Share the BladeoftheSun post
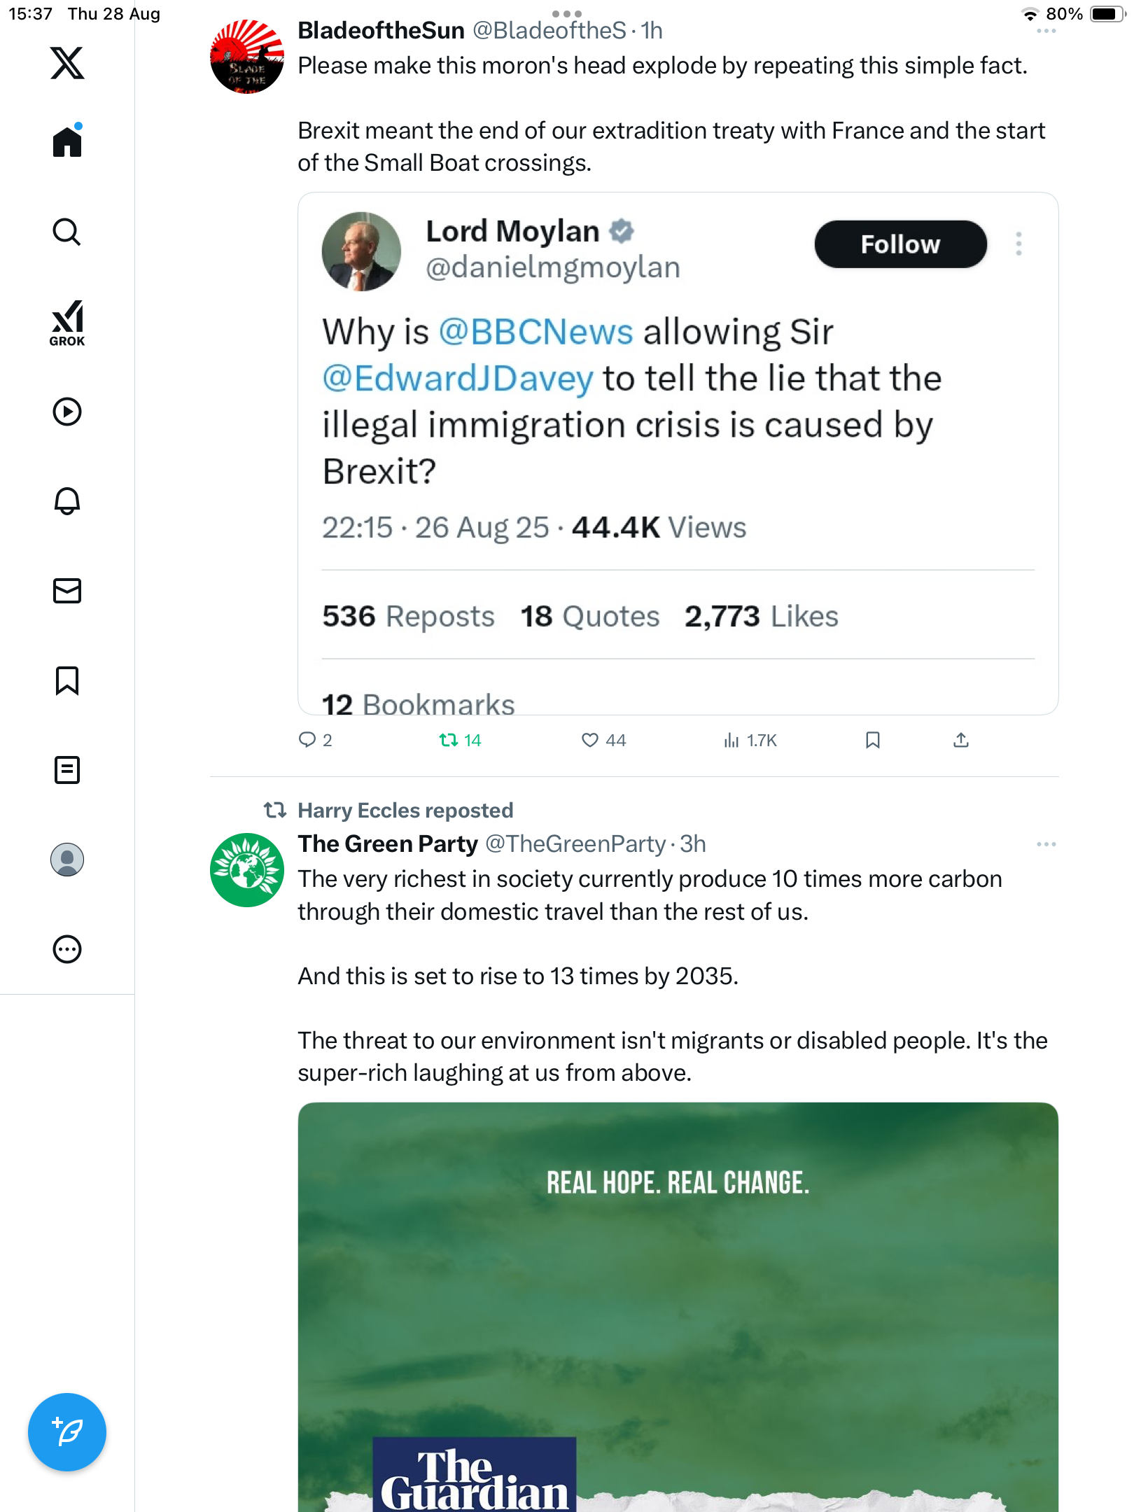The height and width of the screenshot is (1512, 1134). [x=961, y=740]
